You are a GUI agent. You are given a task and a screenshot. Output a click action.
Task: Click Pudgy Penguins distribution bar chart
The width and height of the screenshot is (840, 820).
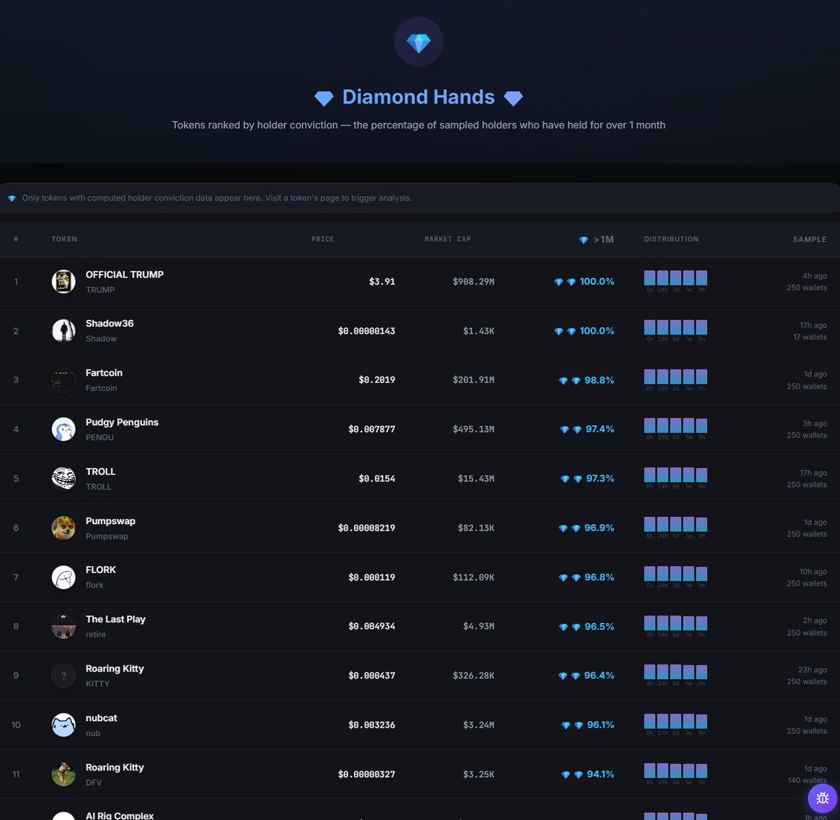coord(675,428)
